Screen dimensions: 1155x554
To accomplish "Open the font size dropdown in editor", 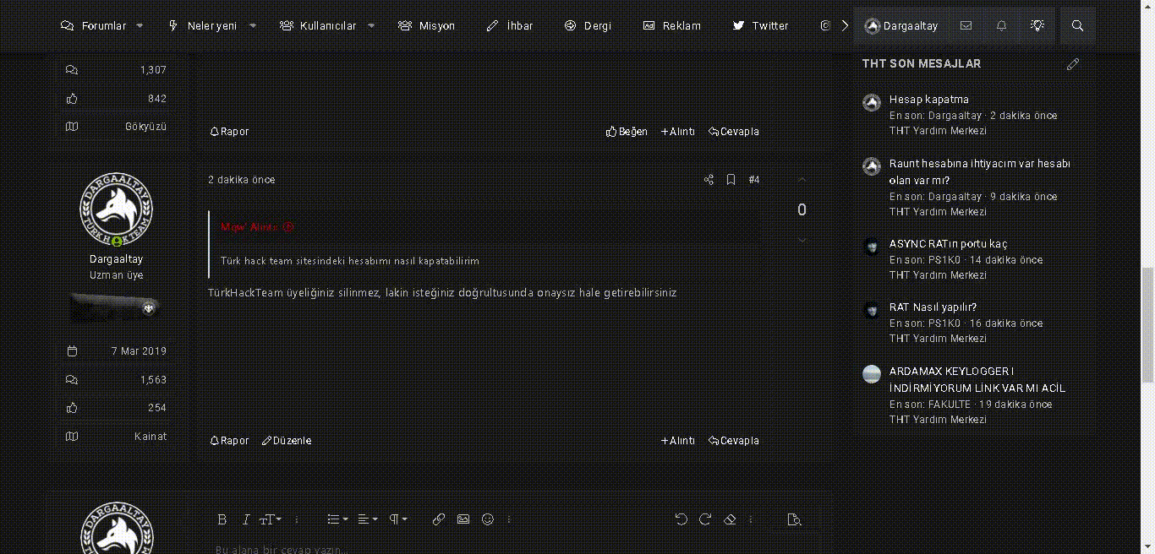I will pyautogui.click(x=270, y=519).
